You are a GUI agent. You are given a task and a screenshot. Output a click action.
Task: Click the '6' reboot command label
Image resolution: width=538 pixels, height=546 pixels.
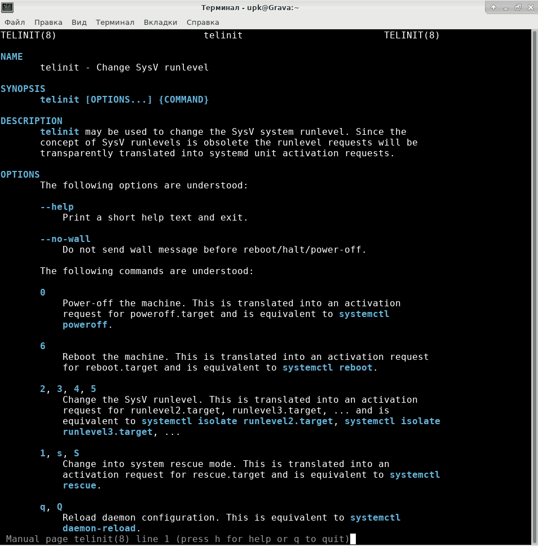coord(42,346)
